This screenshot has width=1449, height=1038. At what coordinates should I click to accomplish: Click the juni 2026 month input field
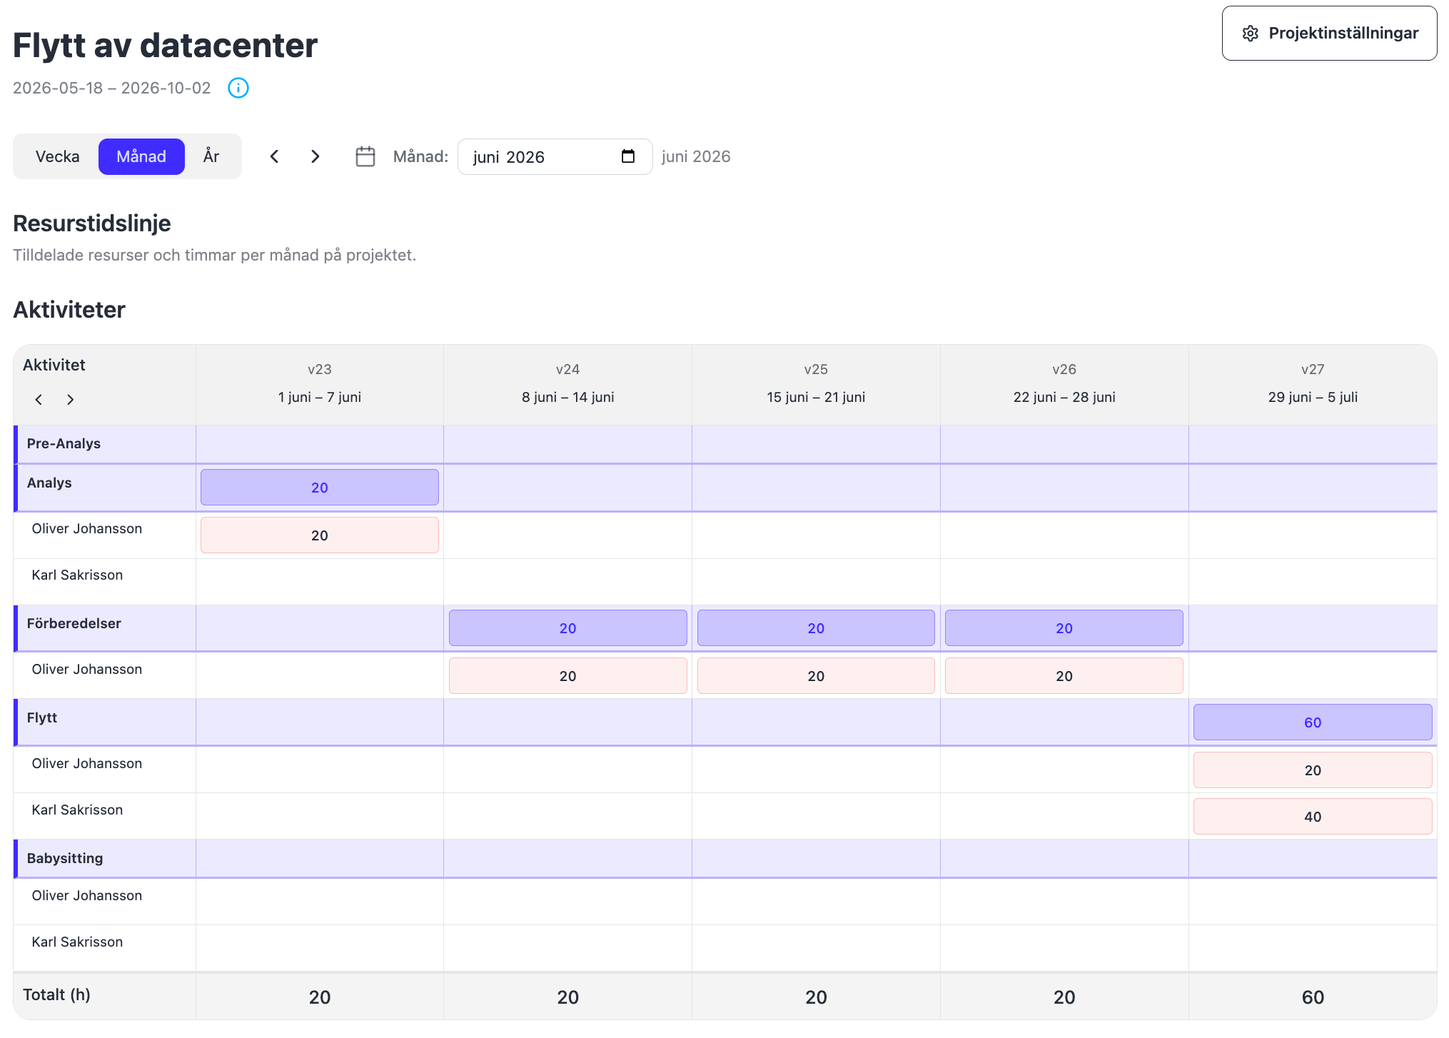(555, 156)
